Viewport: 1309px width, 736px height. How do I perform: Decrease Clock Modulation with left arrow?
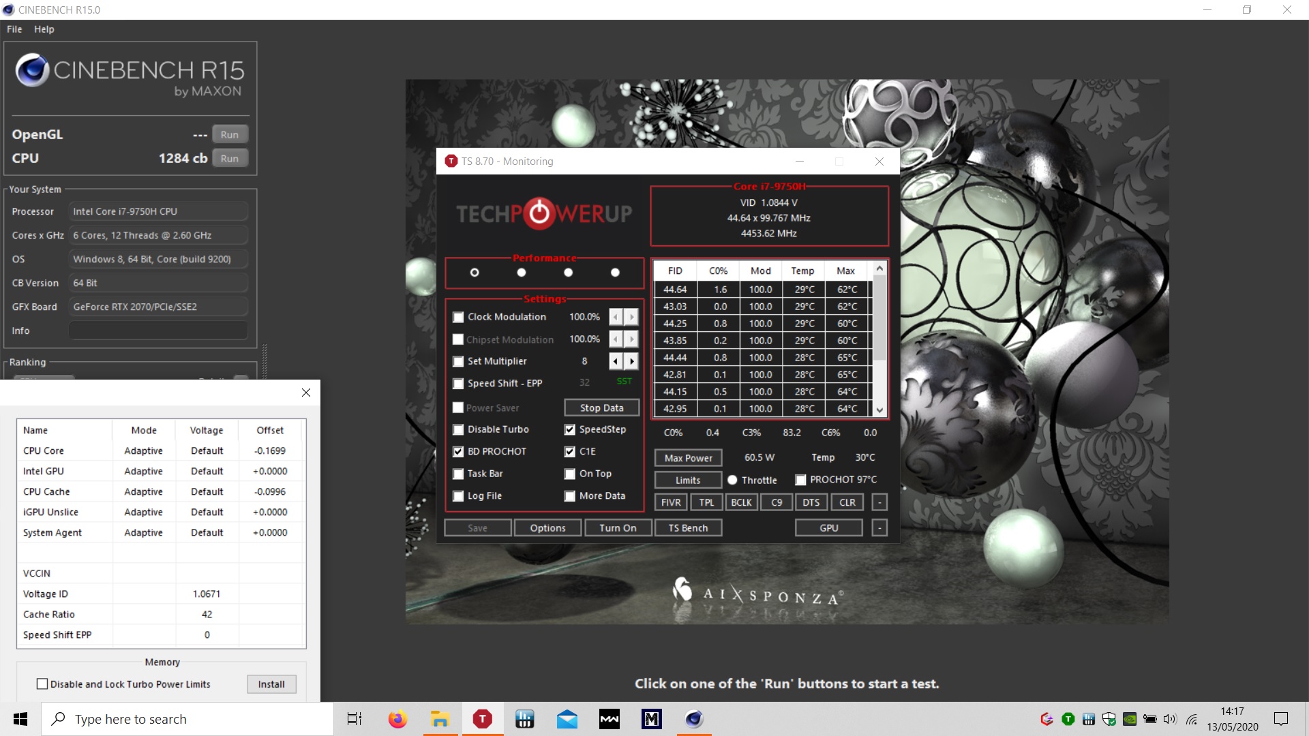coord(616,317)
